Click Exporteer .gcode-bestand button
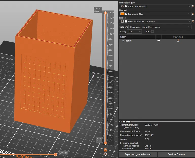 (138, 154)
